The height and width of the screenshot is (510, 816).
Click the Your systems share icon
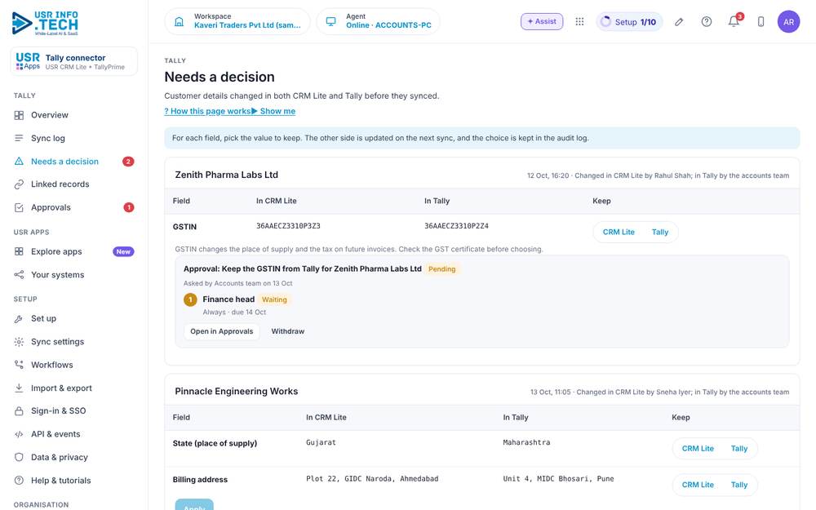coord(19,275)
